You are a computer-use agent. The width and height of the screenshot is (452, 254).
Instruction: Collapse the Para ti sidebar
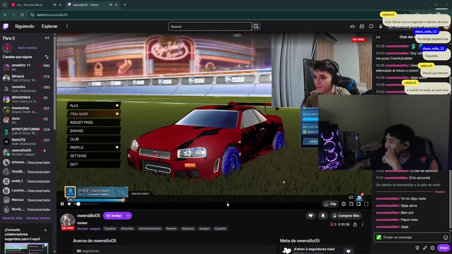(47, 38)
